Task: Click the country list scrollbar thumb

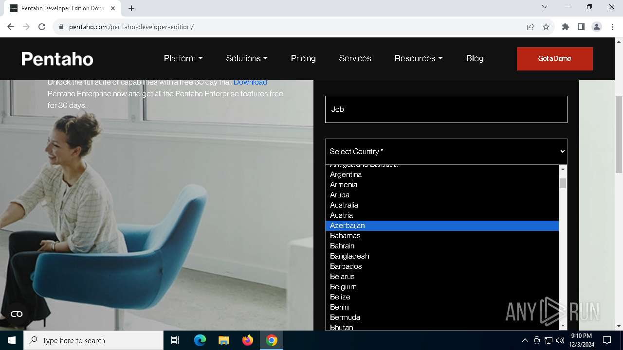Action: click(x=563, y=183)
